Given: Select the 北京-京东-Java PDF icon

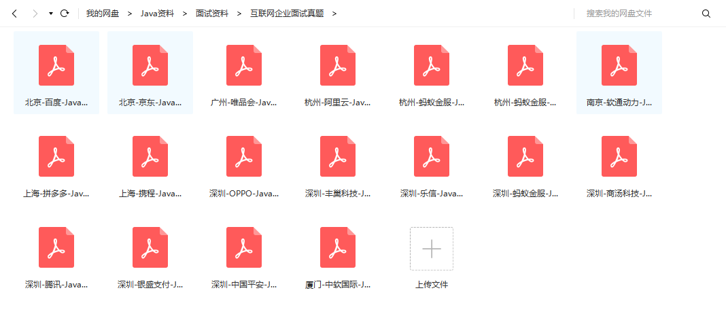Looking at the screenshot, I should (x=150, y=65).
